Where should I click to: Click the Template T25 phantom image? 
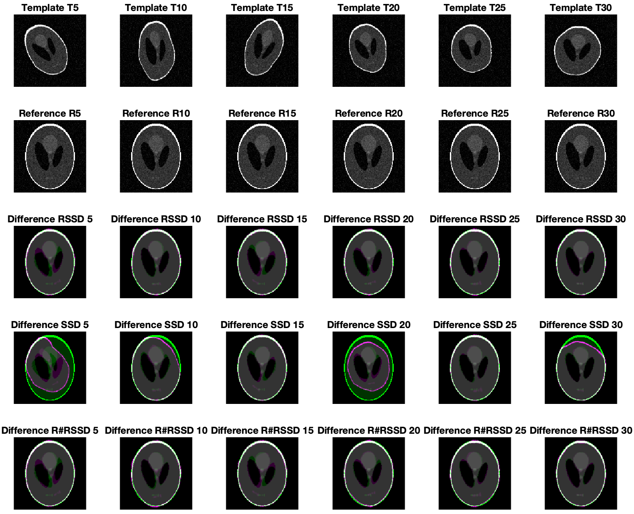475,50
